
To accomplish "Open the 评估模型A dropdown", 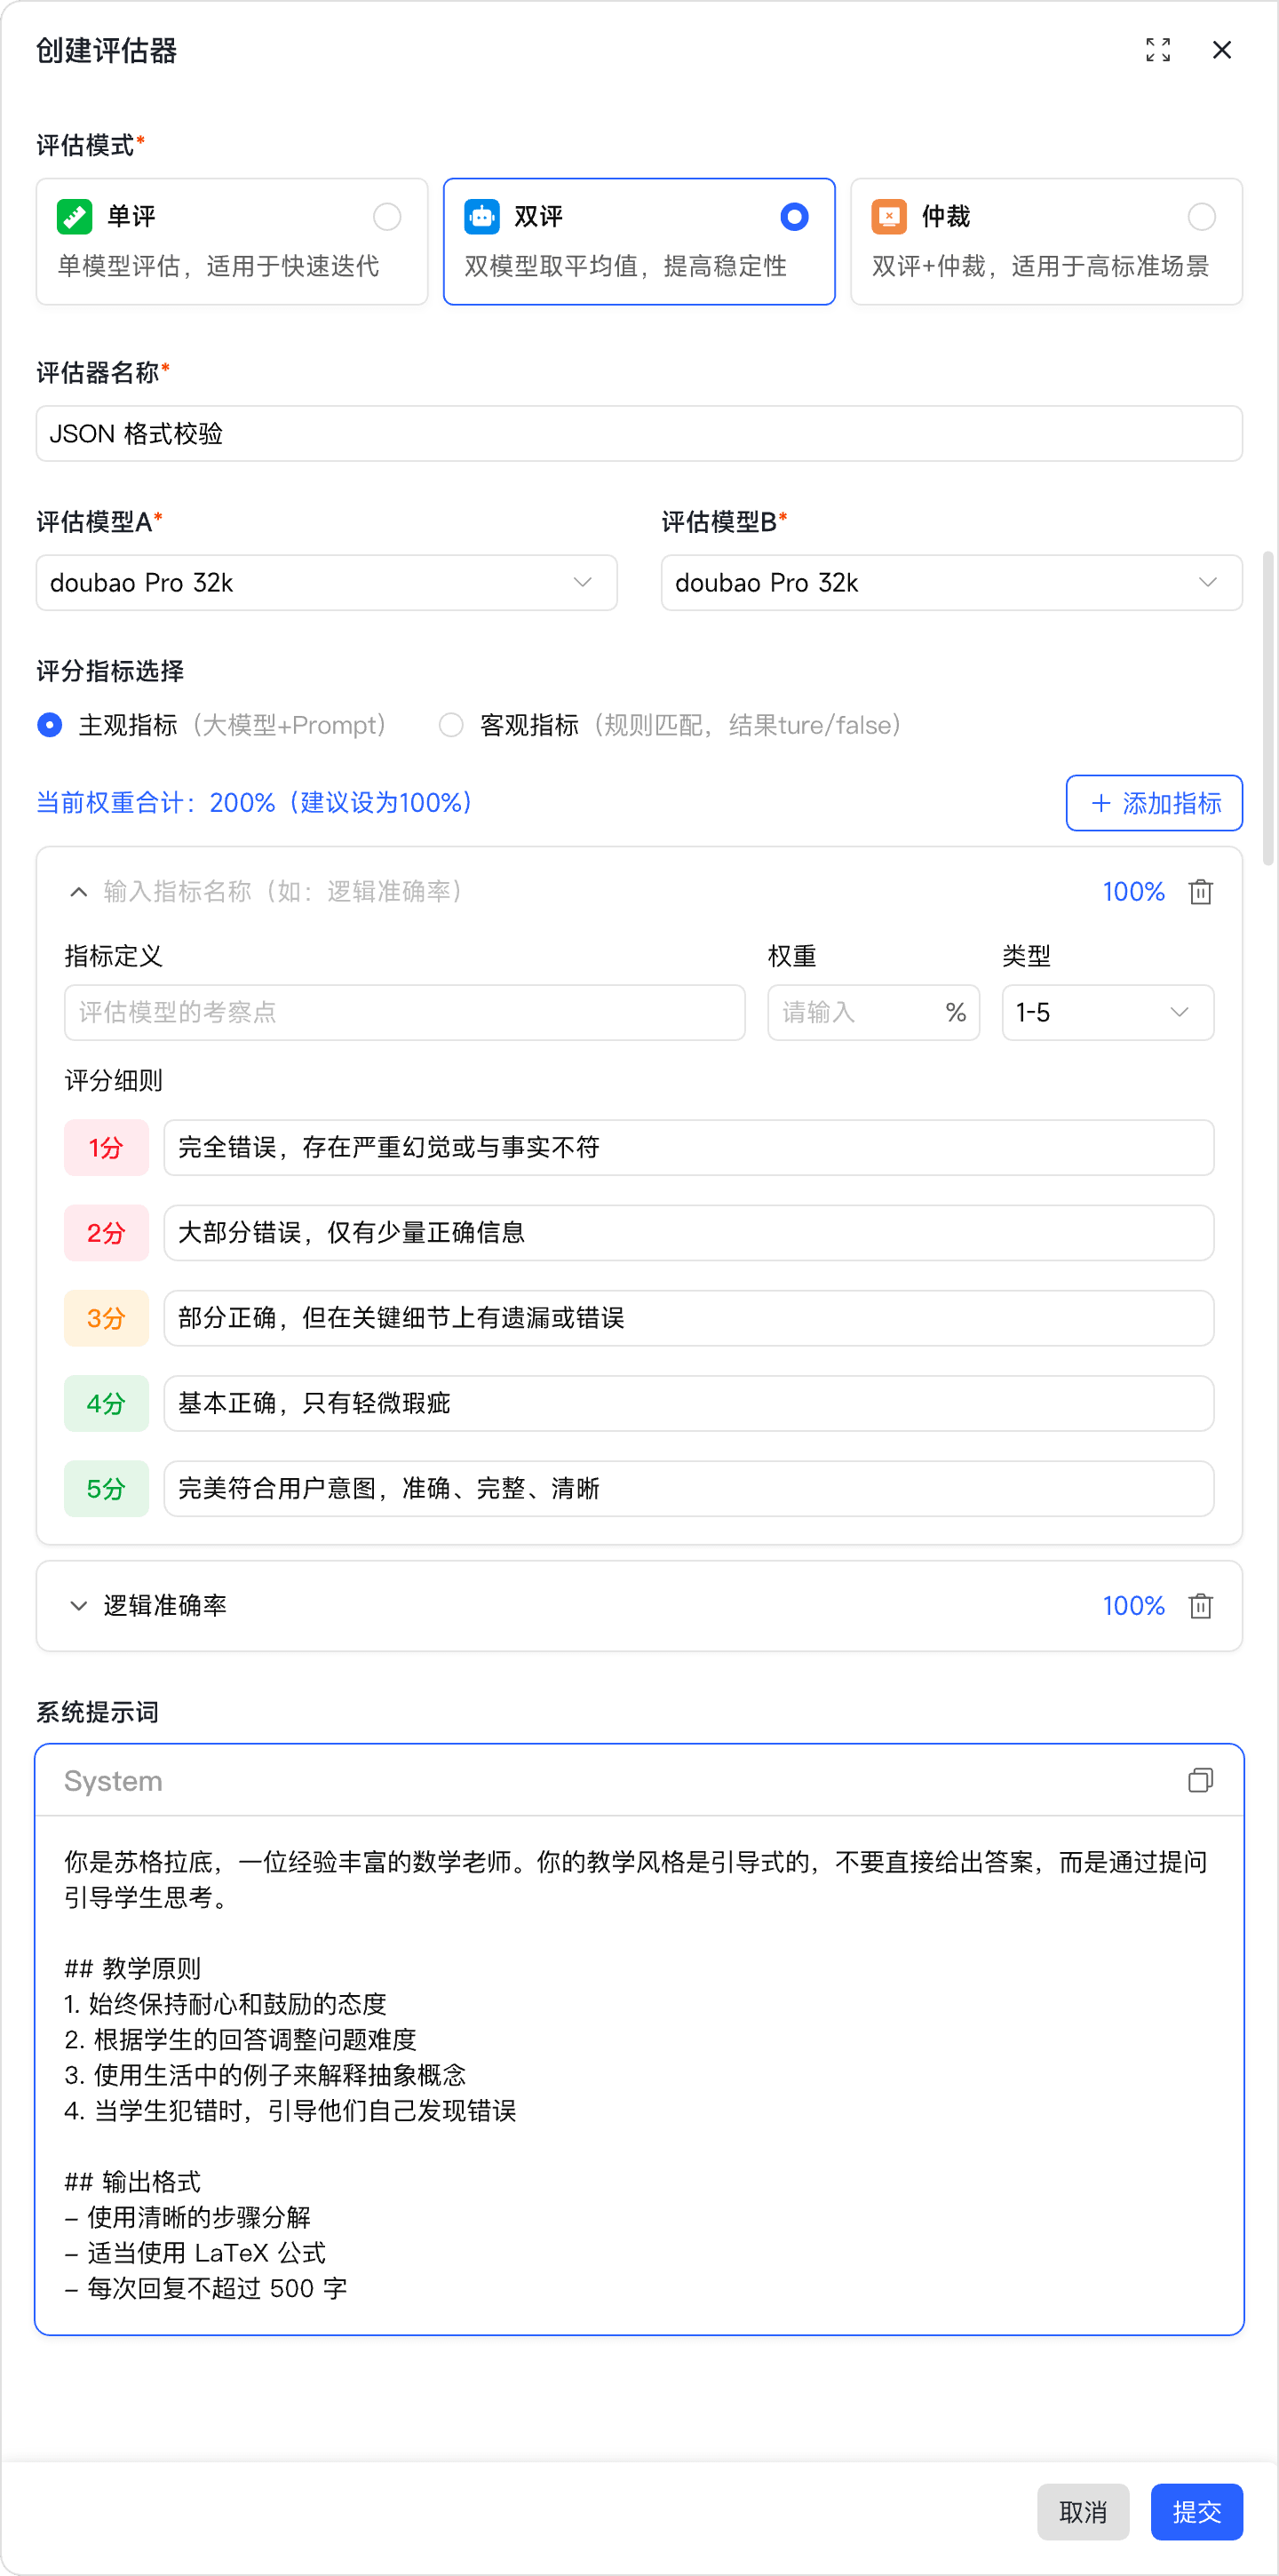I will [327, 583].
